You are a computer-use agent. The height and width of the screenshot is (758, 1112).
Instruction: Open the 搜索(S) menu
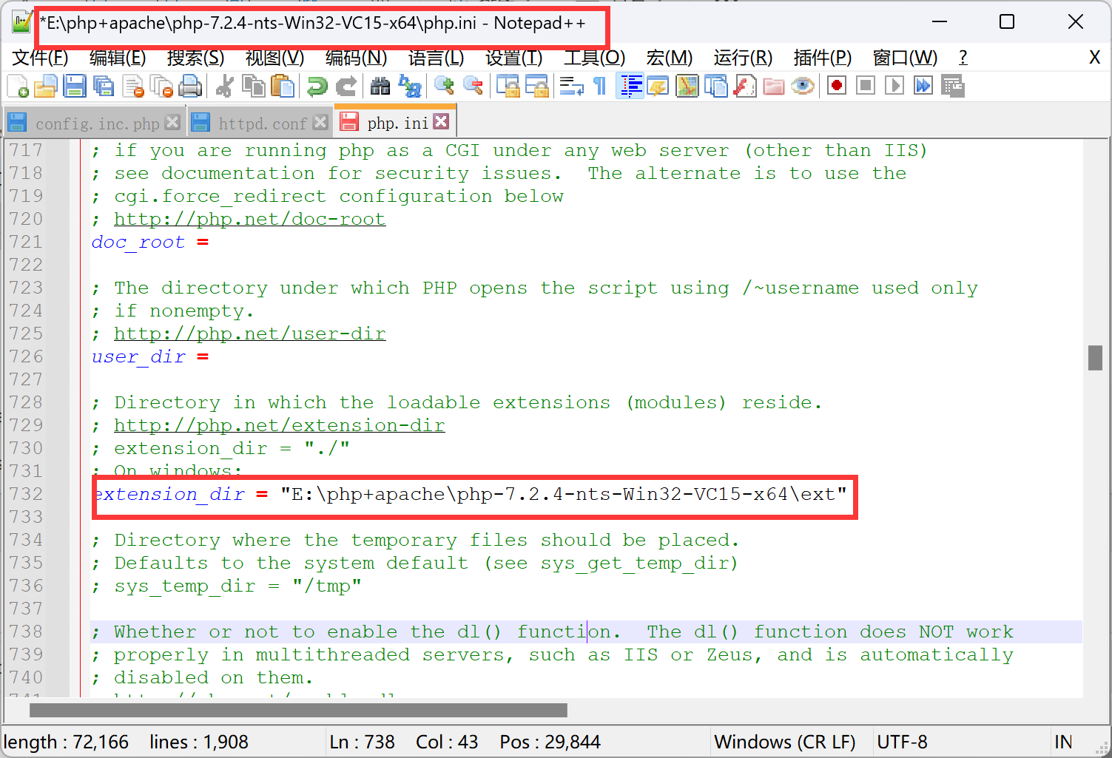(195, 58)
